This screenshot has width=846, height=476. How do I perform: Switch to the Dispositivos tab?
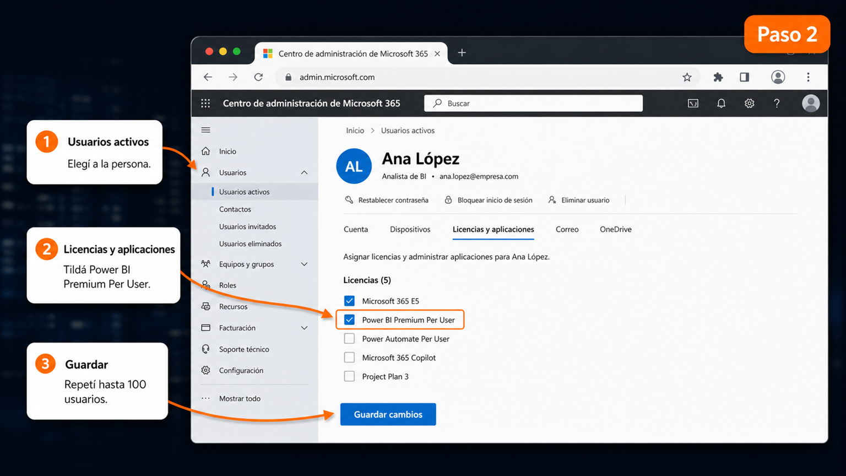click(x=410, y=229)
